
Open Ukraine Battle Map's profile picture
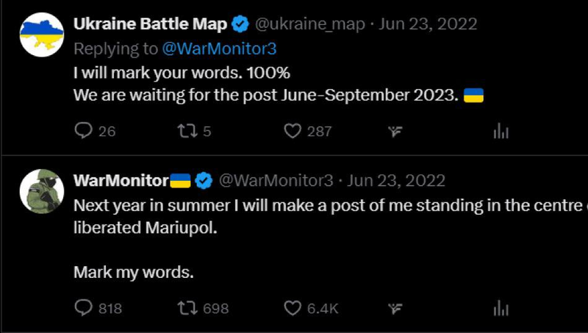click(x=40, y=34)
